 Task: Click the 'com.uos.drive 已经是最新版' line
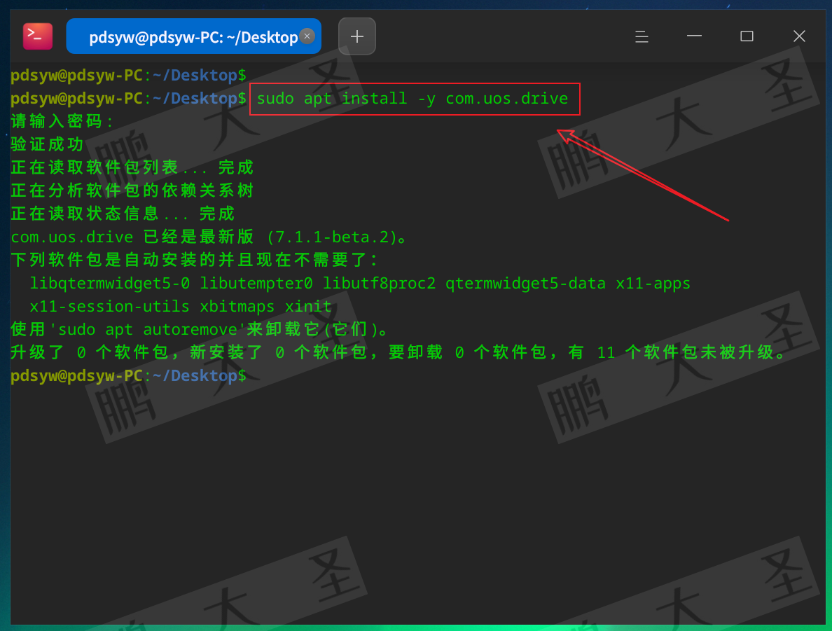point(132,237)
